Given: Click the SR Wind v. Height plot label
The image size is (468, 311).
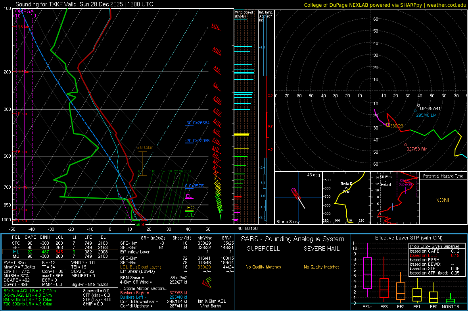Looking at the screenshot, I should point(386,181).
